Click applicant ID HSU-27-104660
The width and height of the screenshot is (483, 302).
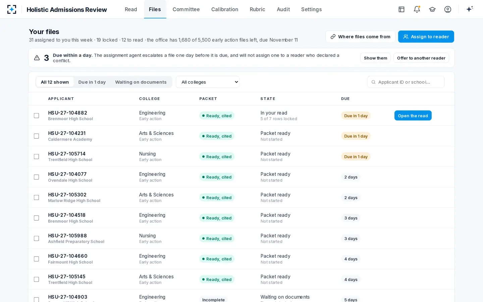[68, 256]
